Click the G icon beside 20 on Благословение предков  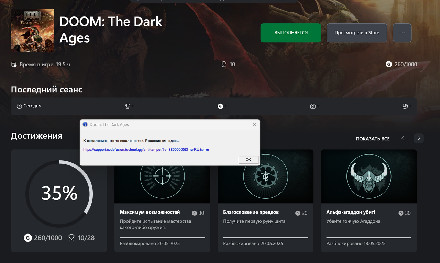click(298, 213)
